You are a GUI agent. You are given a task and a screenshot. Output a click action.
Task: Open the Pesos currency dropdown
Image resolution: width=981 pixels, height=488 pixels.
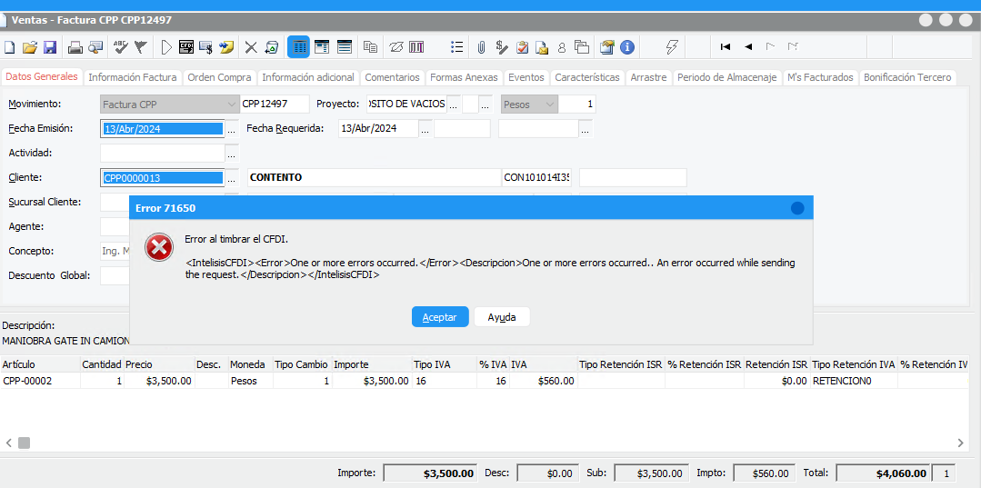[x=549, y=105]
